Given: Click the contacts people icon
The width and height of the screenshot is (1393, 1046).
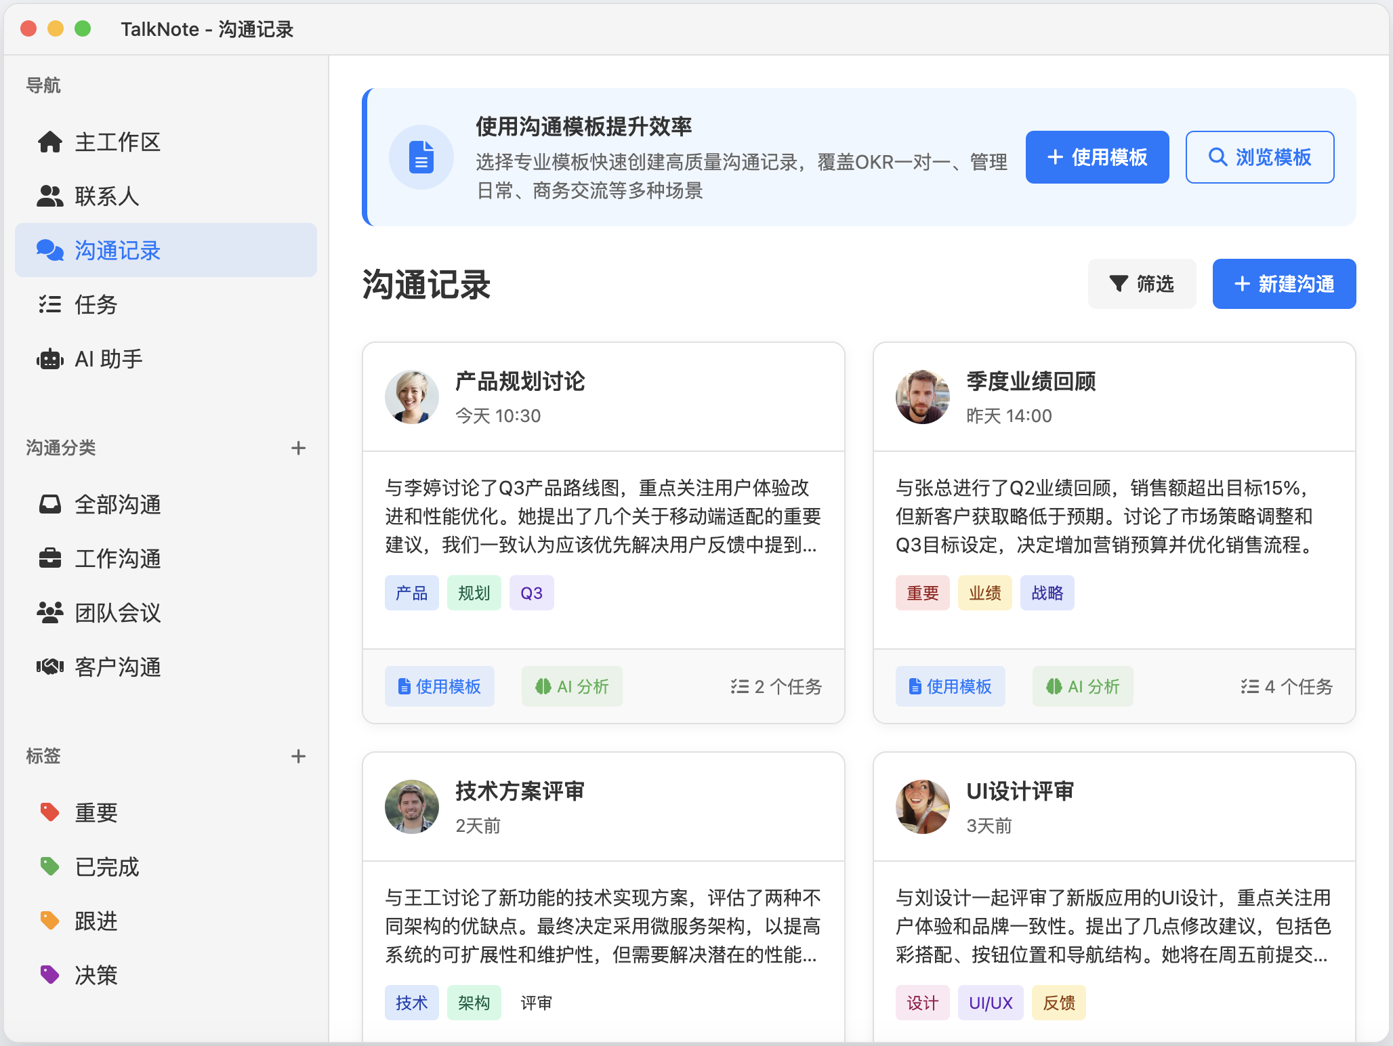Looking at the screenshot, I should pyautogui.click(x=49, y=196).
